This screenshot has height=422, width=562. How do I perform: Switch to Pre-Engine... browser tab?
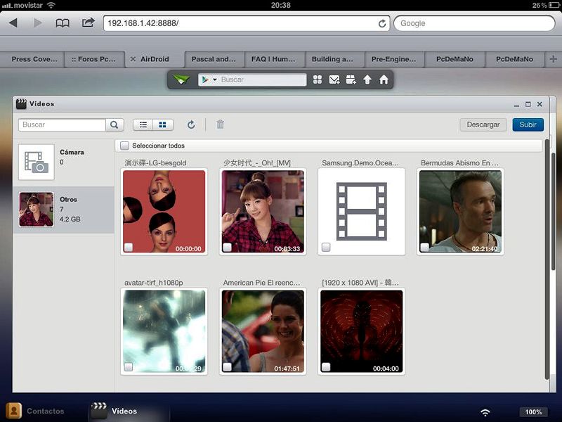pos(394,59)
